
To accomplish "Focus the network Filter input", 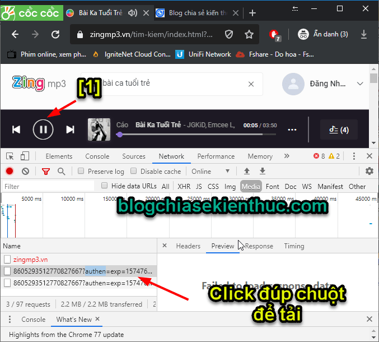I will (x=48, y=186).
